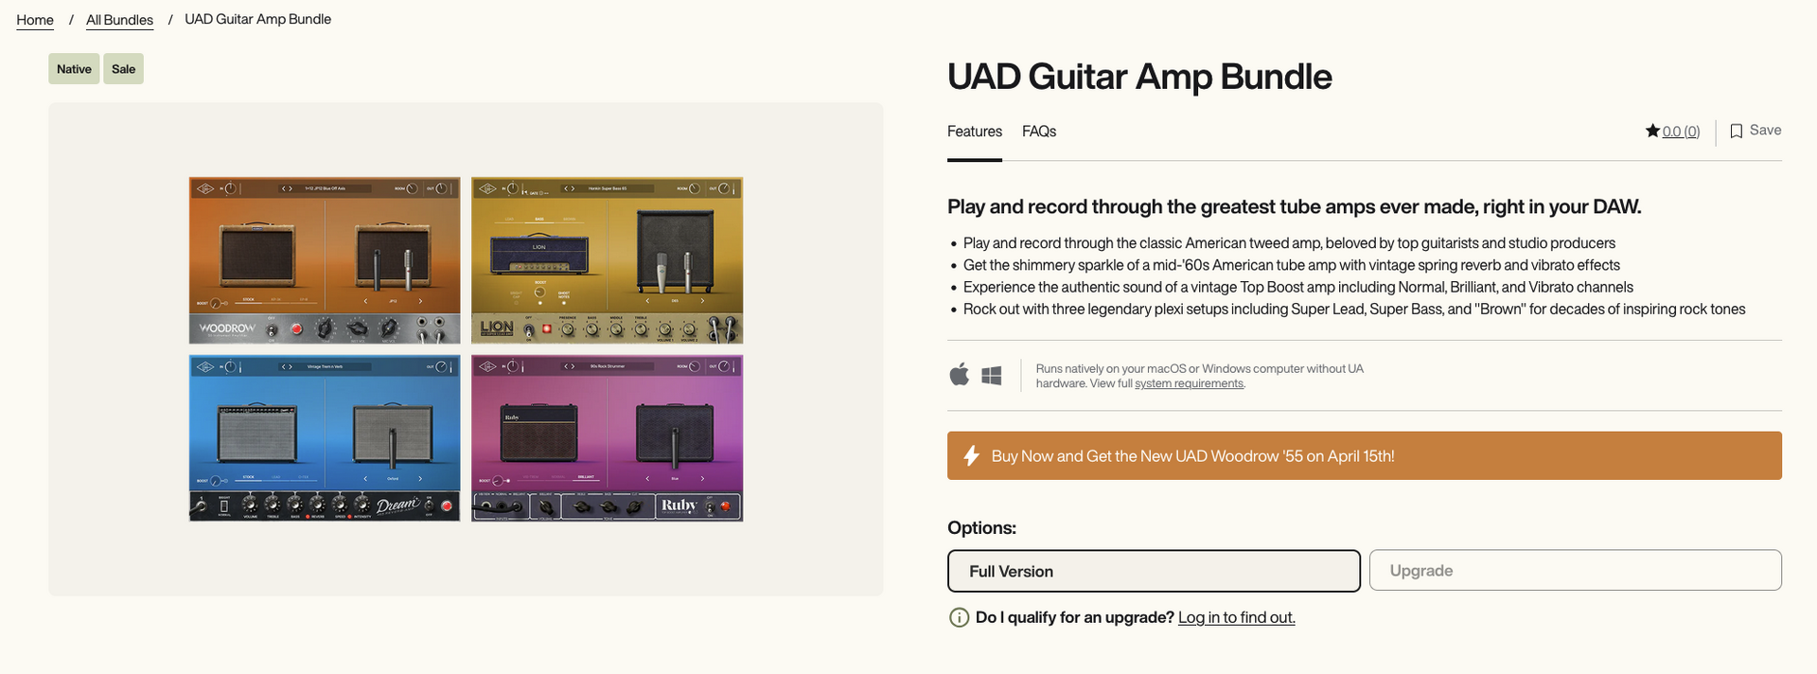Click the Sale tag badge
Viewport: 1817px width, 674px height.
(123, 69)
